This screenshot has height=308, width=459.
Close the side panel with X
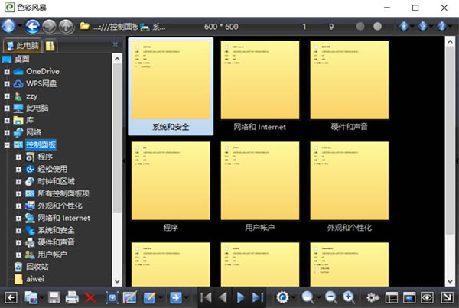pyautogui.click(x=116, y=44)
